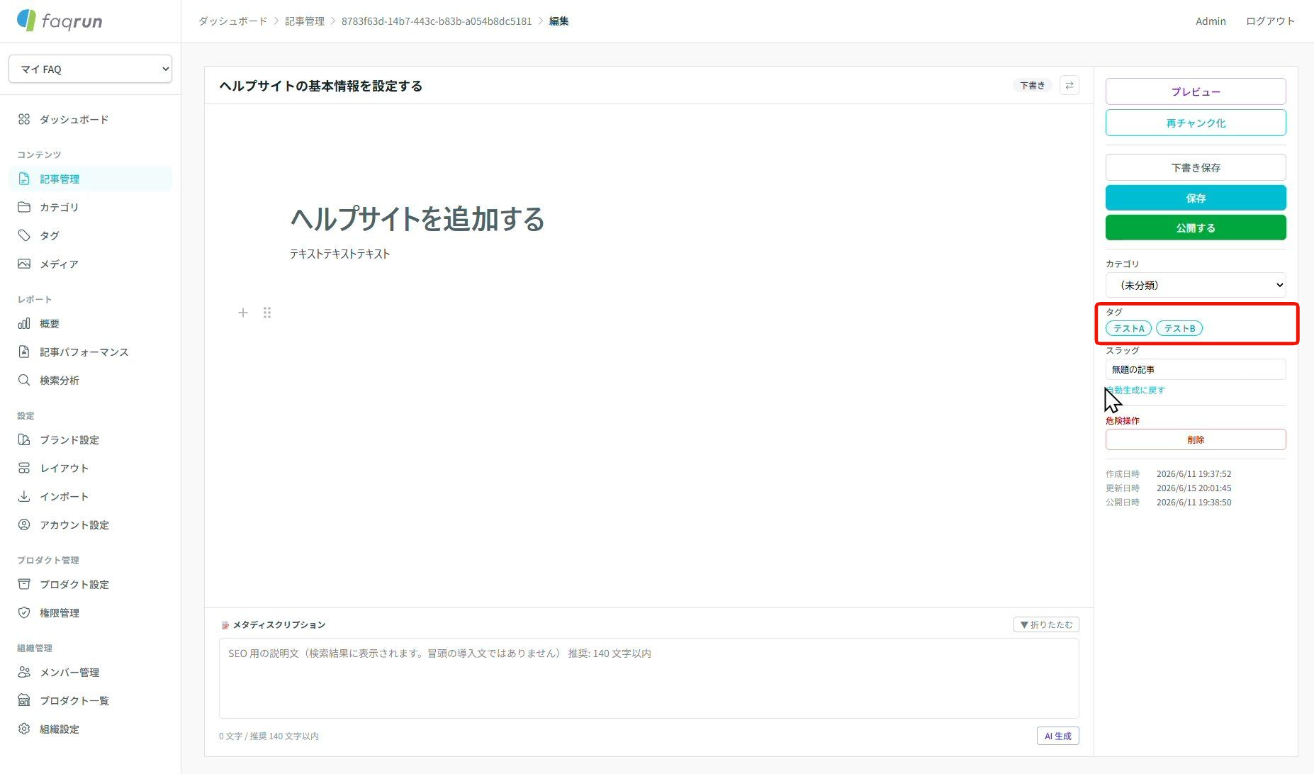Click the ブランド設定 icon
Screen dimensions: 1314x774
tap(24, 439)
